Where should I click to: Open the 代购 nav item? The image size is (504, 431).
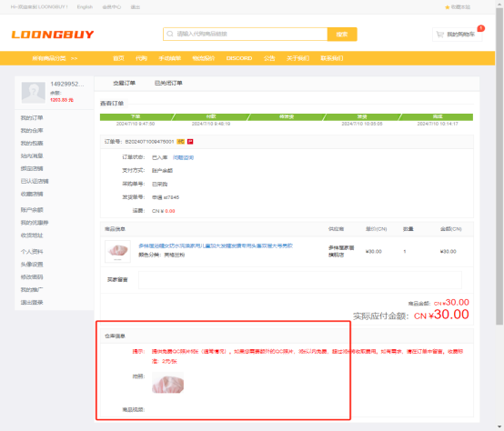click(x=141, y=58)
